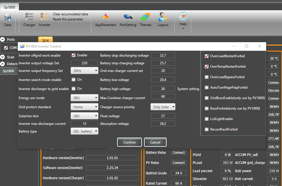Open PortSetting toolbar icon
Viewport: 282px width, 186px height.
click(x=128, y=17)
